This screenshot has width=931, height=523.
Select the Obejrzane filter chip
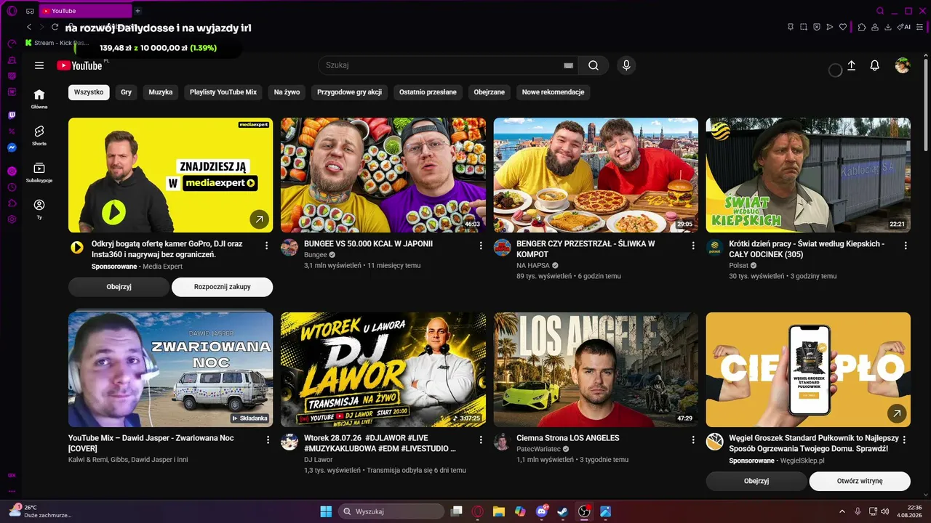click(490, 92)
